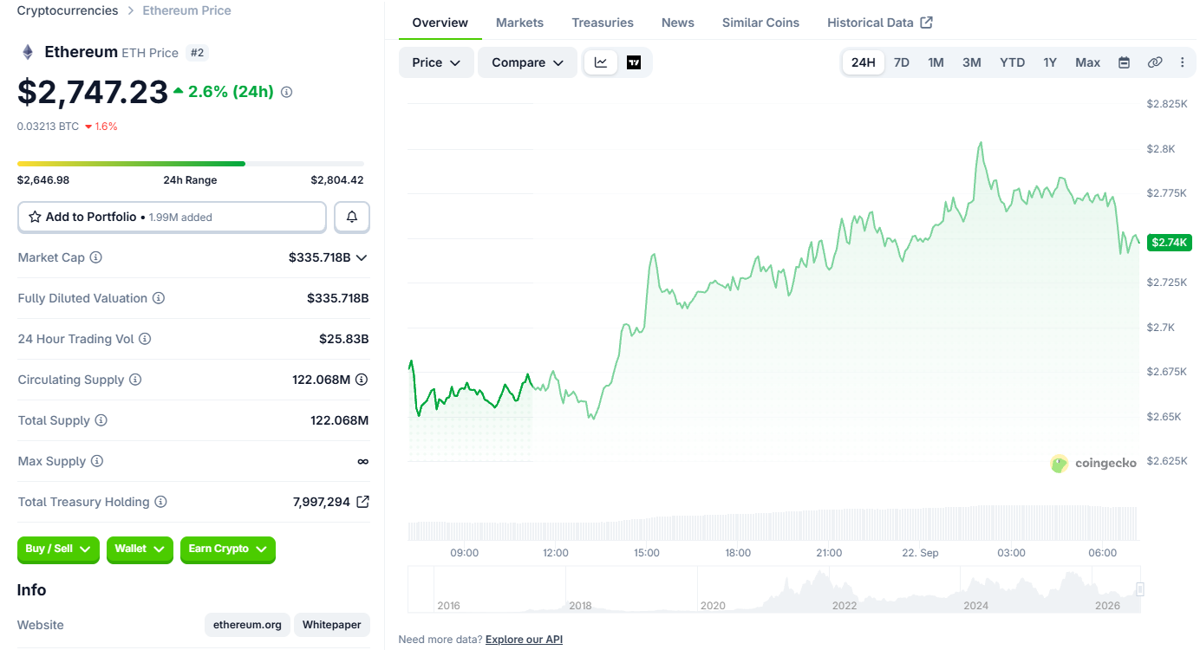Open the Fully Diluted Valuation info icon
This screenshot has height=650, width=1200.
coord(159,298)
